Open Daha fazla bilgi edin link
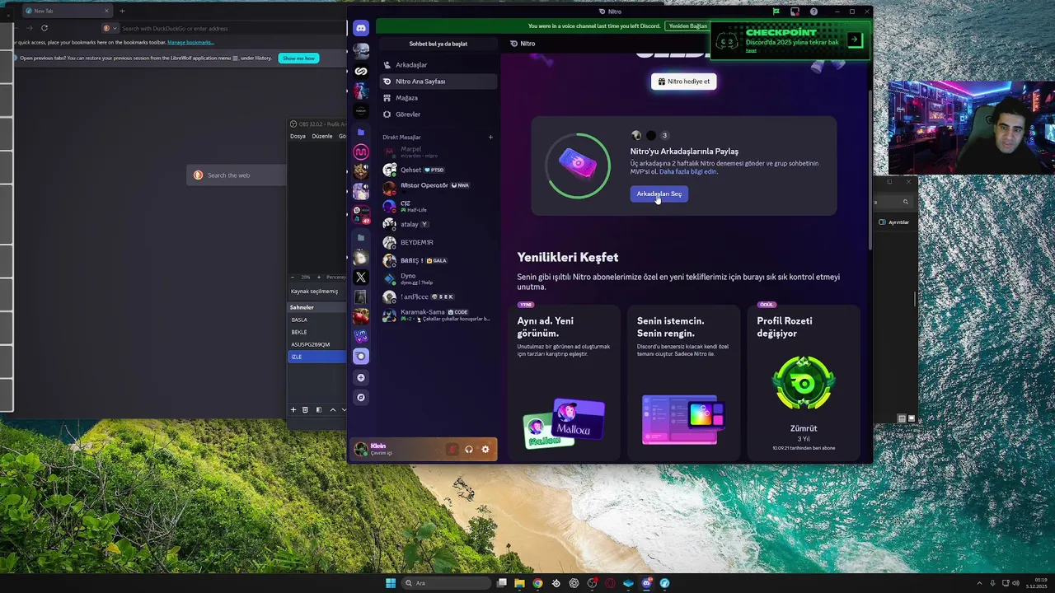The height and width of the screenshot is (593, 1055). point(688,171)
